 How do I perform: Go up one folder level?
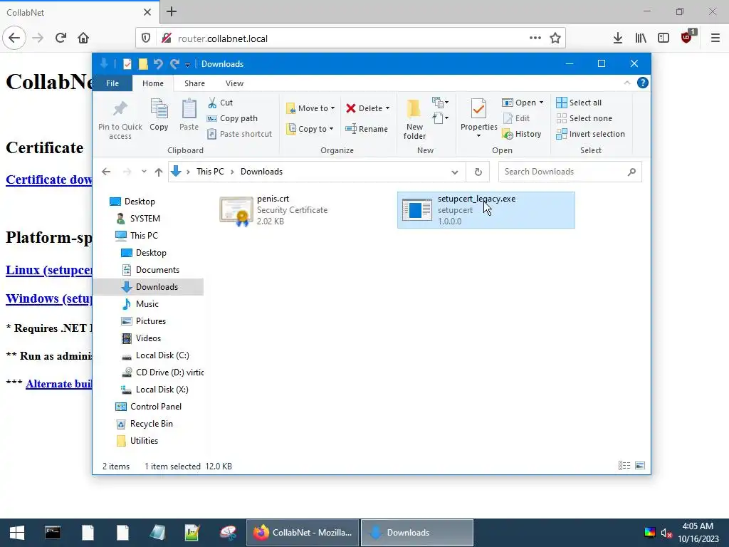click(x=159, y=172)
